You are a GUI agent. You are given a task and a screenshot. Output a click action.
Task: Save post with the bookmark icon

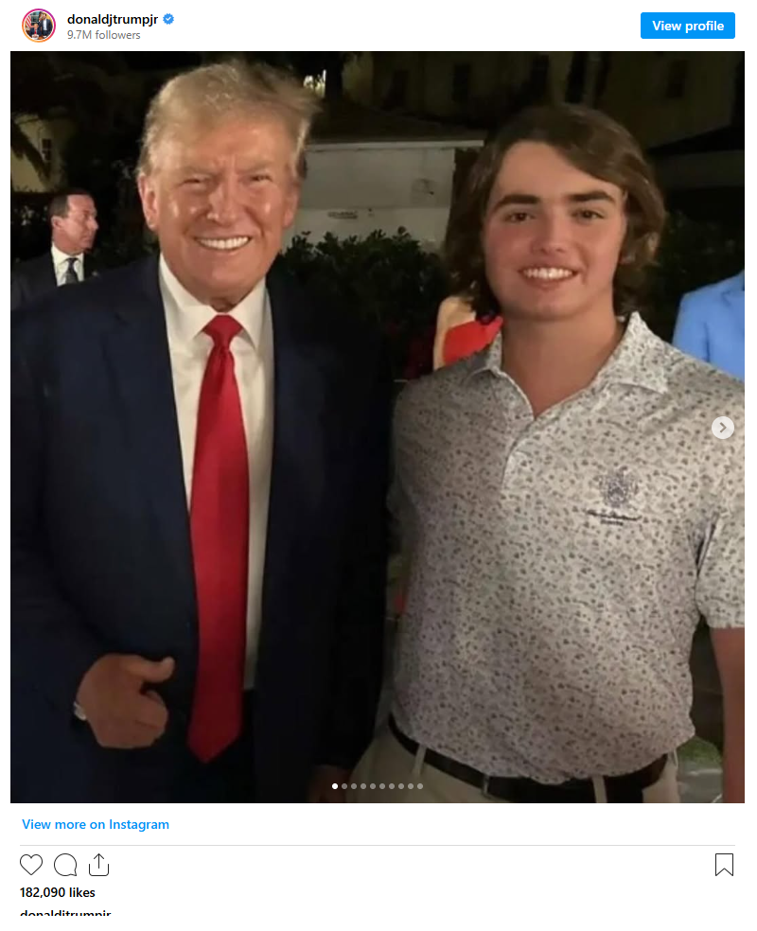724,865
